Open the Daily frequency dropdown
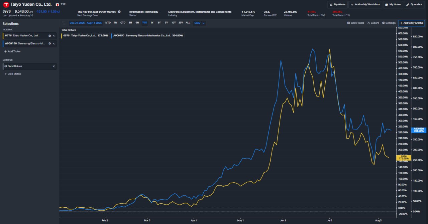The height and width of the screenshot is (224, 428). coord(199,23)
